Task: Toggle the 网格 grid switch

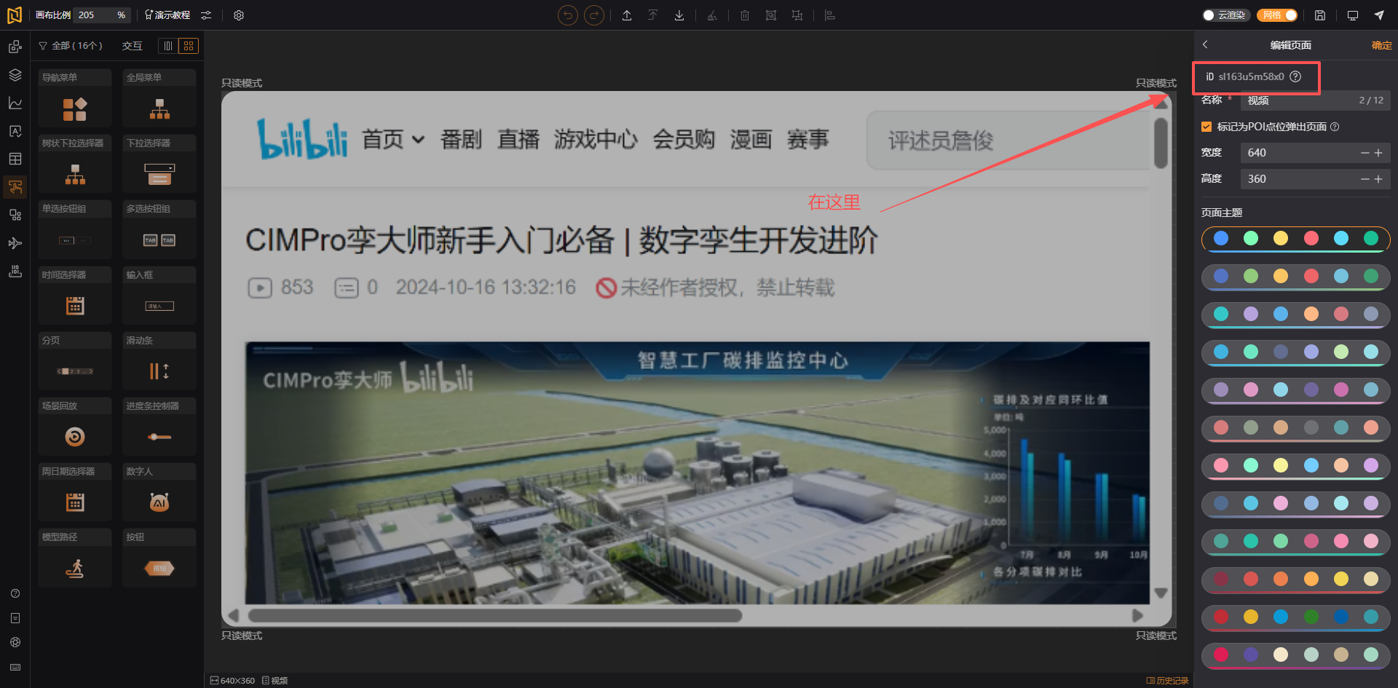Action: coord(1277,15)
